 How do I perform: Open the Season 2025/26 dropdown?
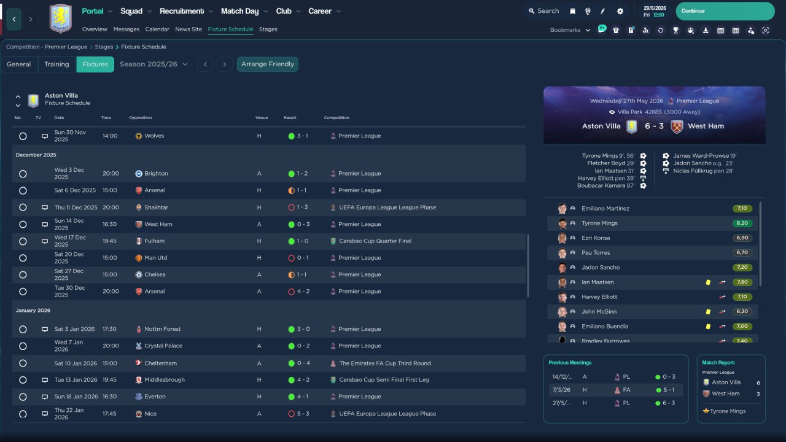pos(154,64)
